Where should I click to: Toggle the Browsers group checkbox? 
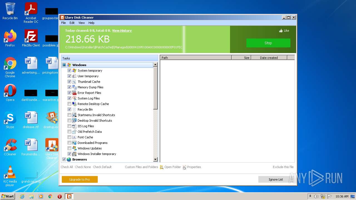point(64,159)
